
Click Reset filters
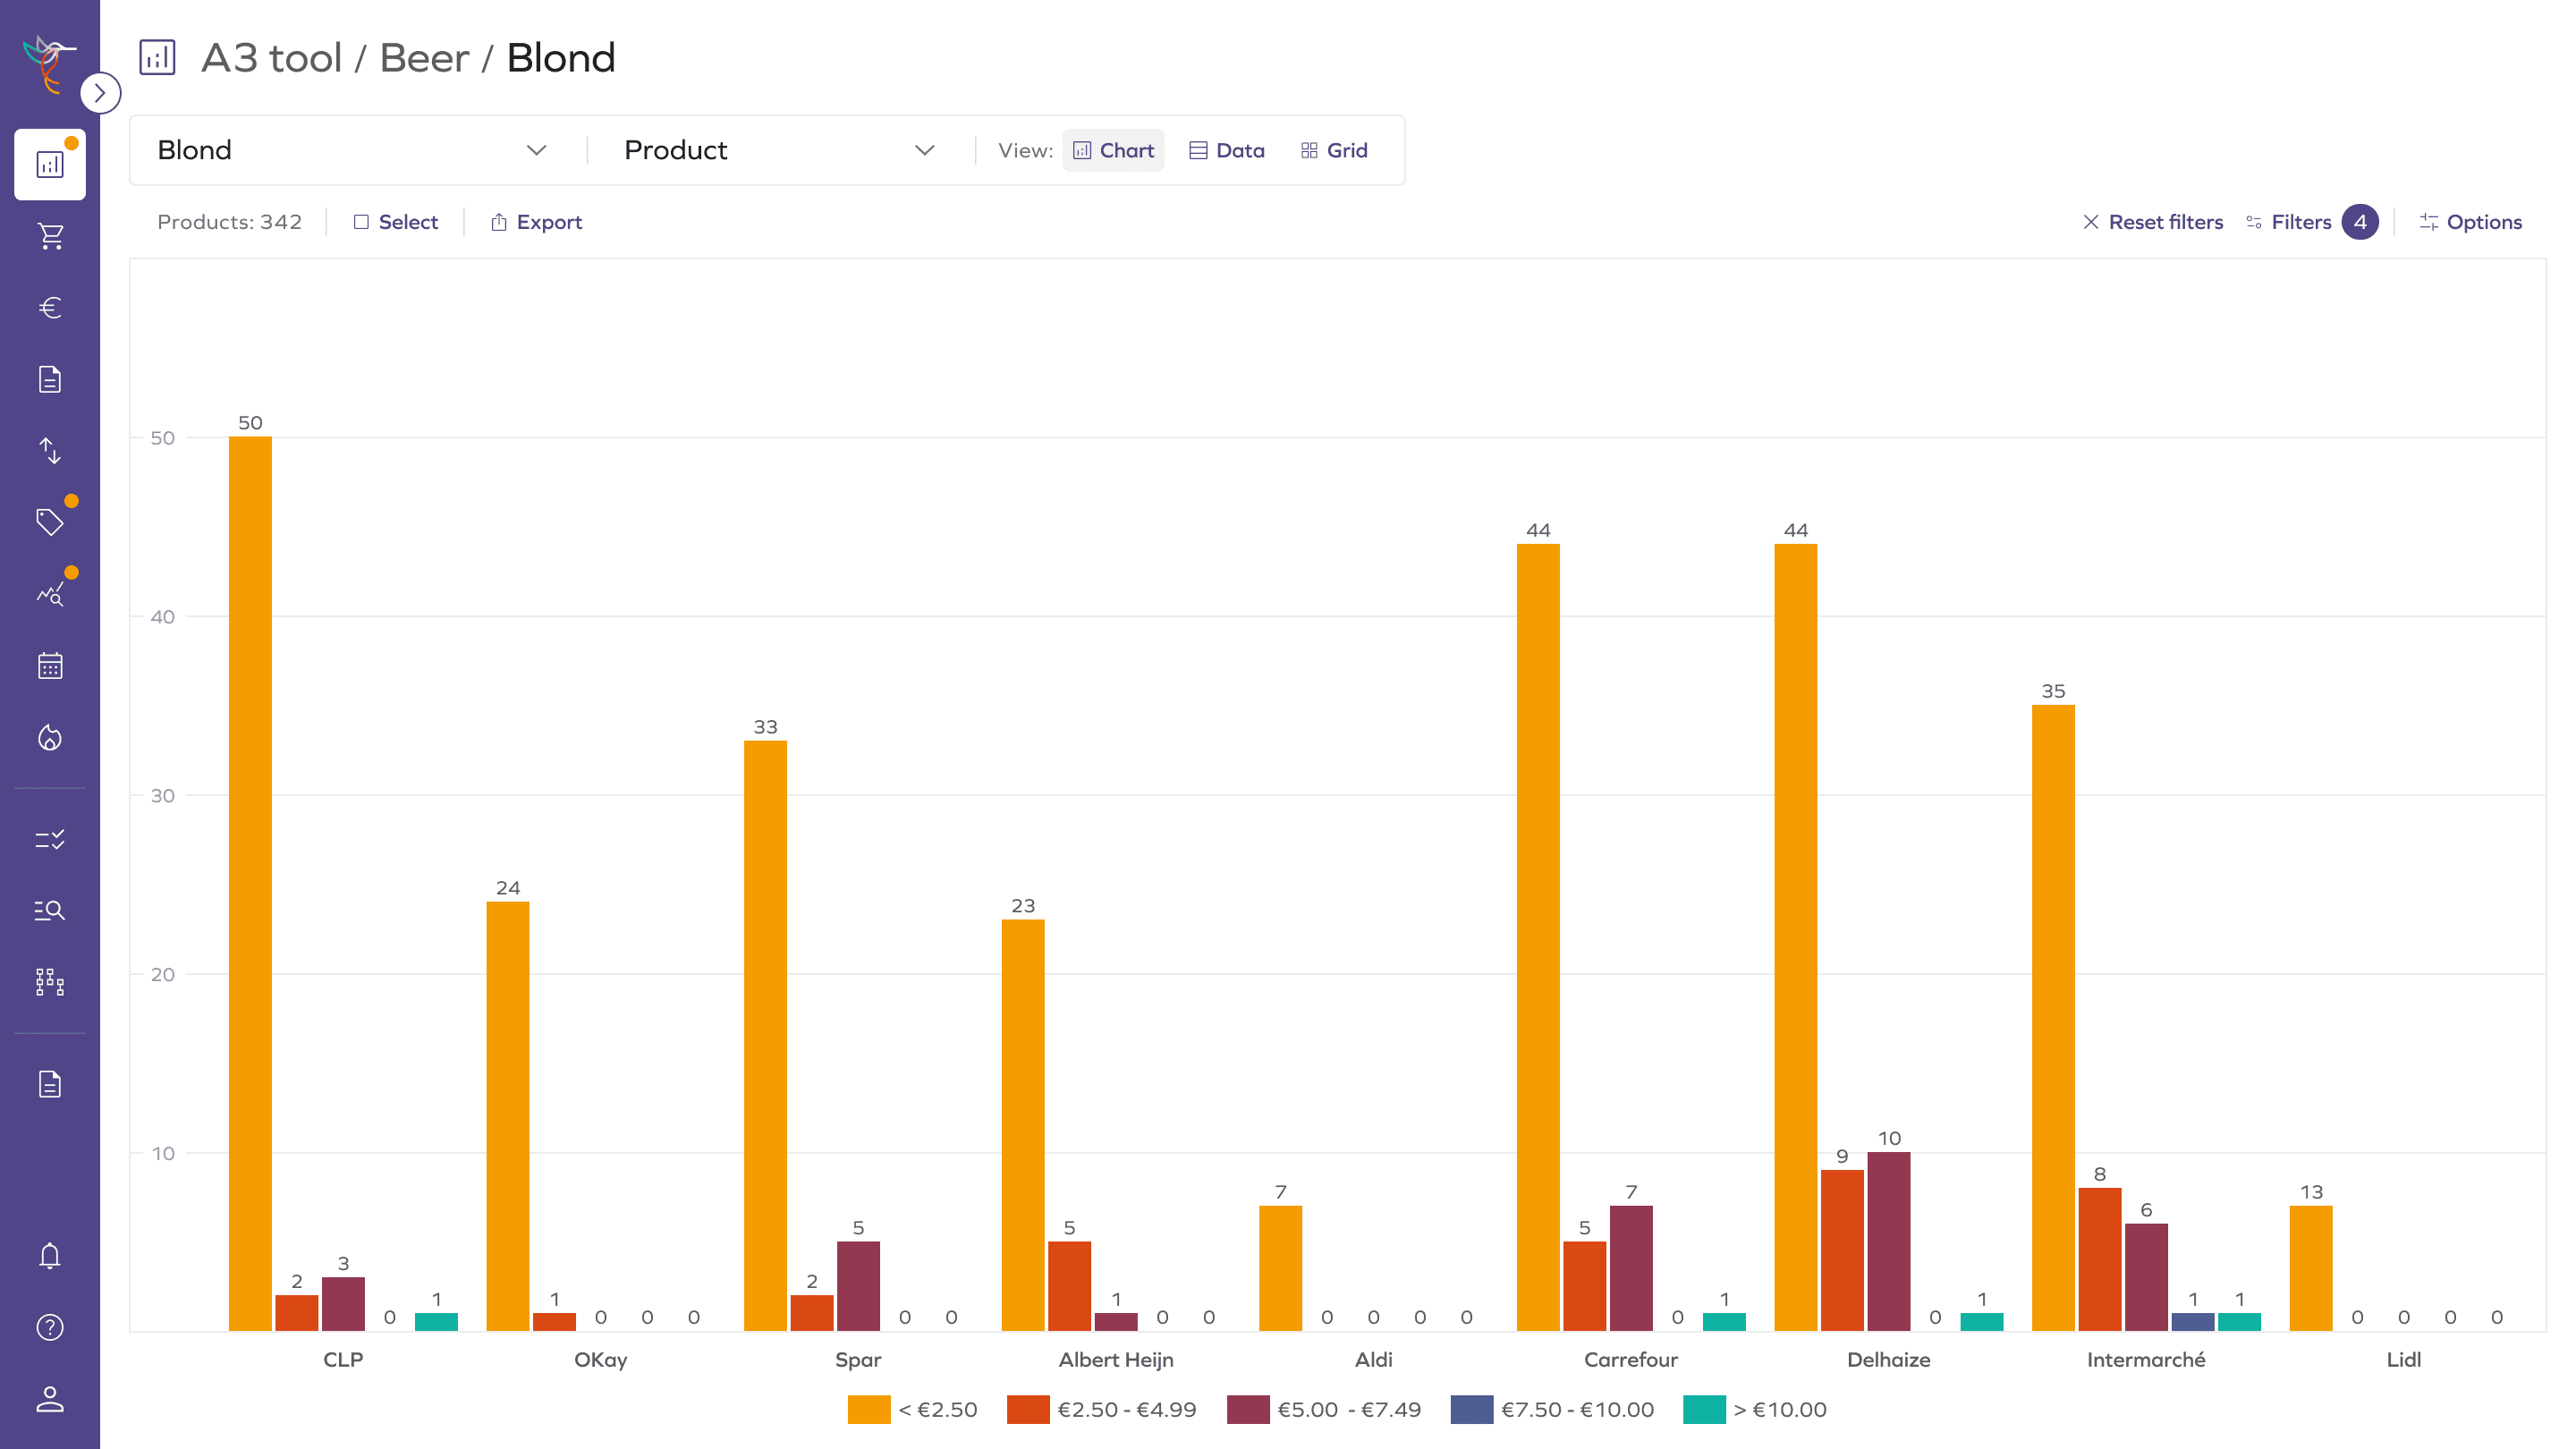[2153, 222]
